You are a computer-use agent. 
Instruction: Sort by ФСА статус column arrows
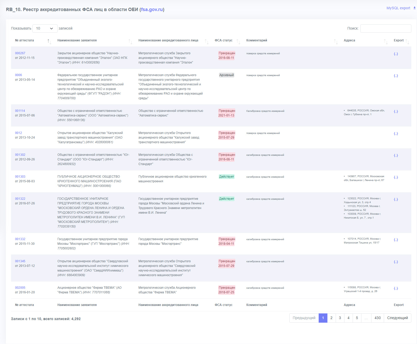238,41
